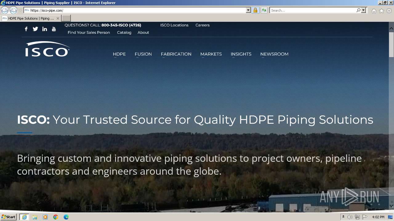The height and width of the screenshot is (221, 394).
Task: Open the NEWSROOM menu
Action: click(x=274, y=54)
